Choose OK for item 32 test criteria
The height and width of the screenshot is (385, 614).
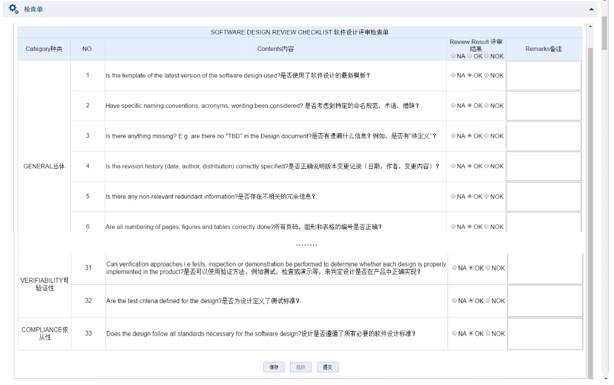(x=471, y=301)
